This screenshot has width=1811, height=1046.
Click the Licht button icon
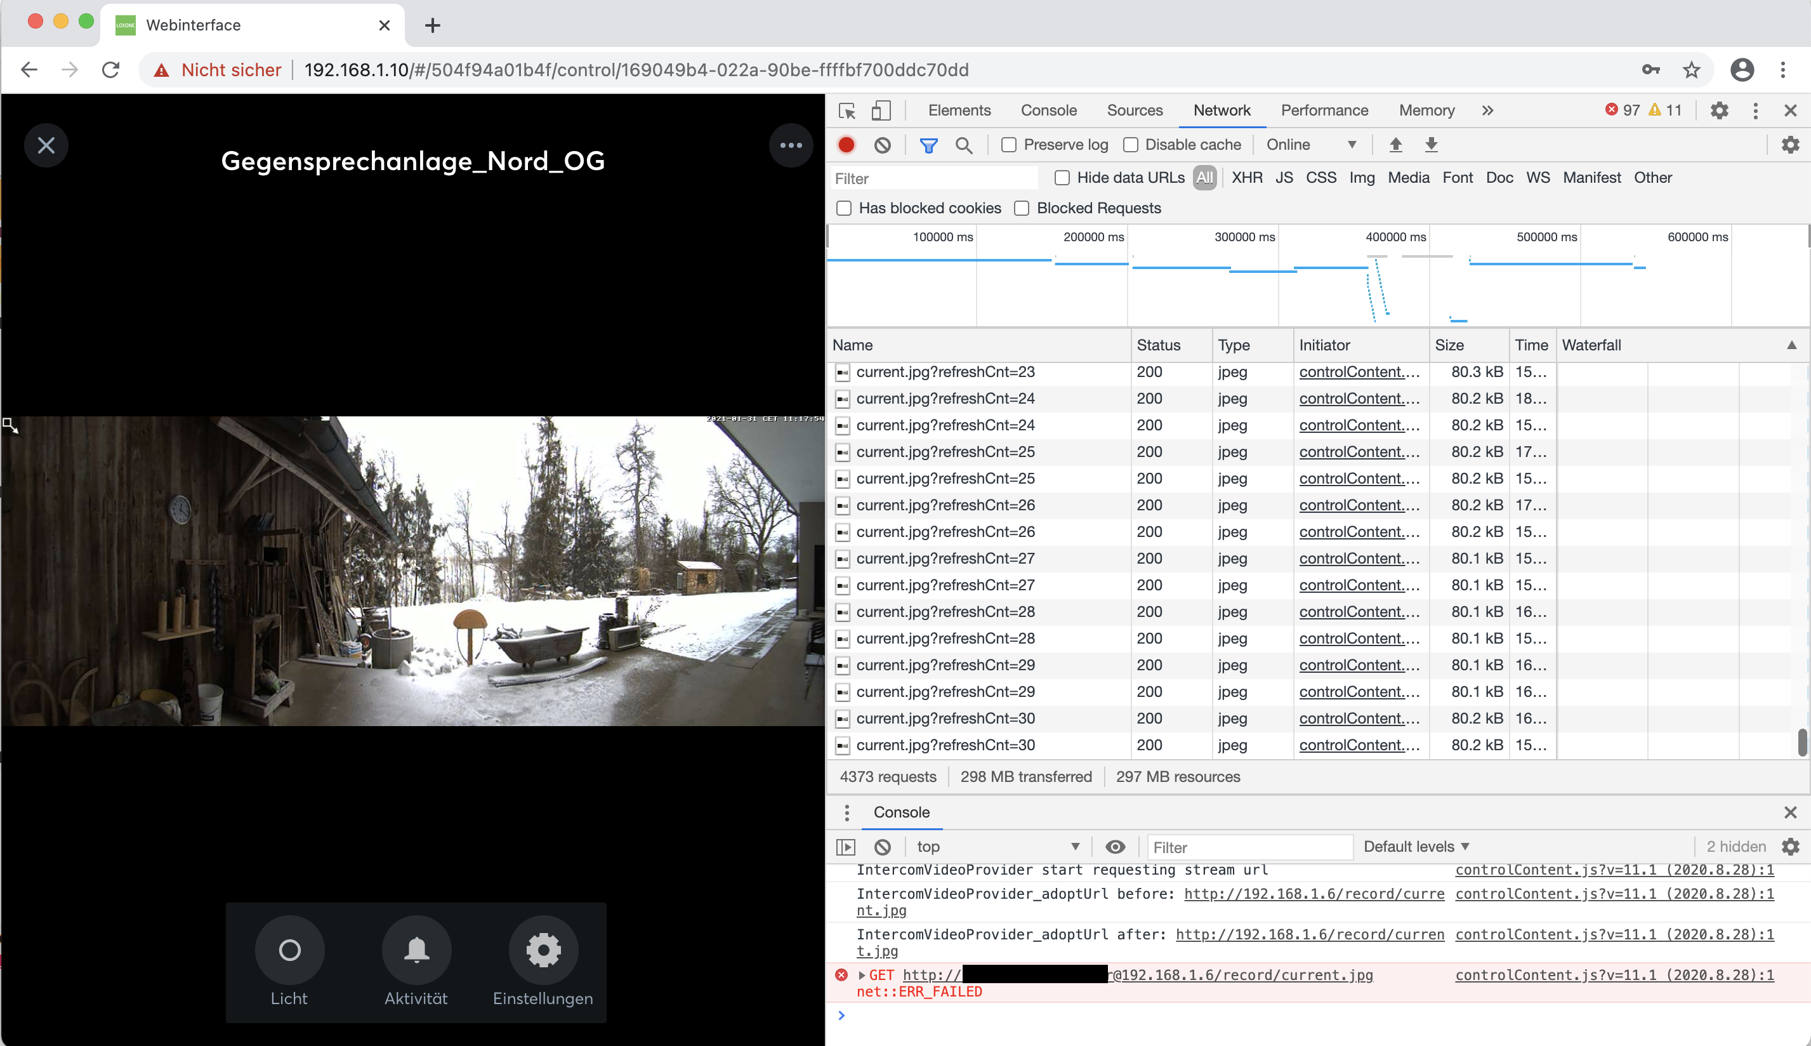(x=289, y=950)
